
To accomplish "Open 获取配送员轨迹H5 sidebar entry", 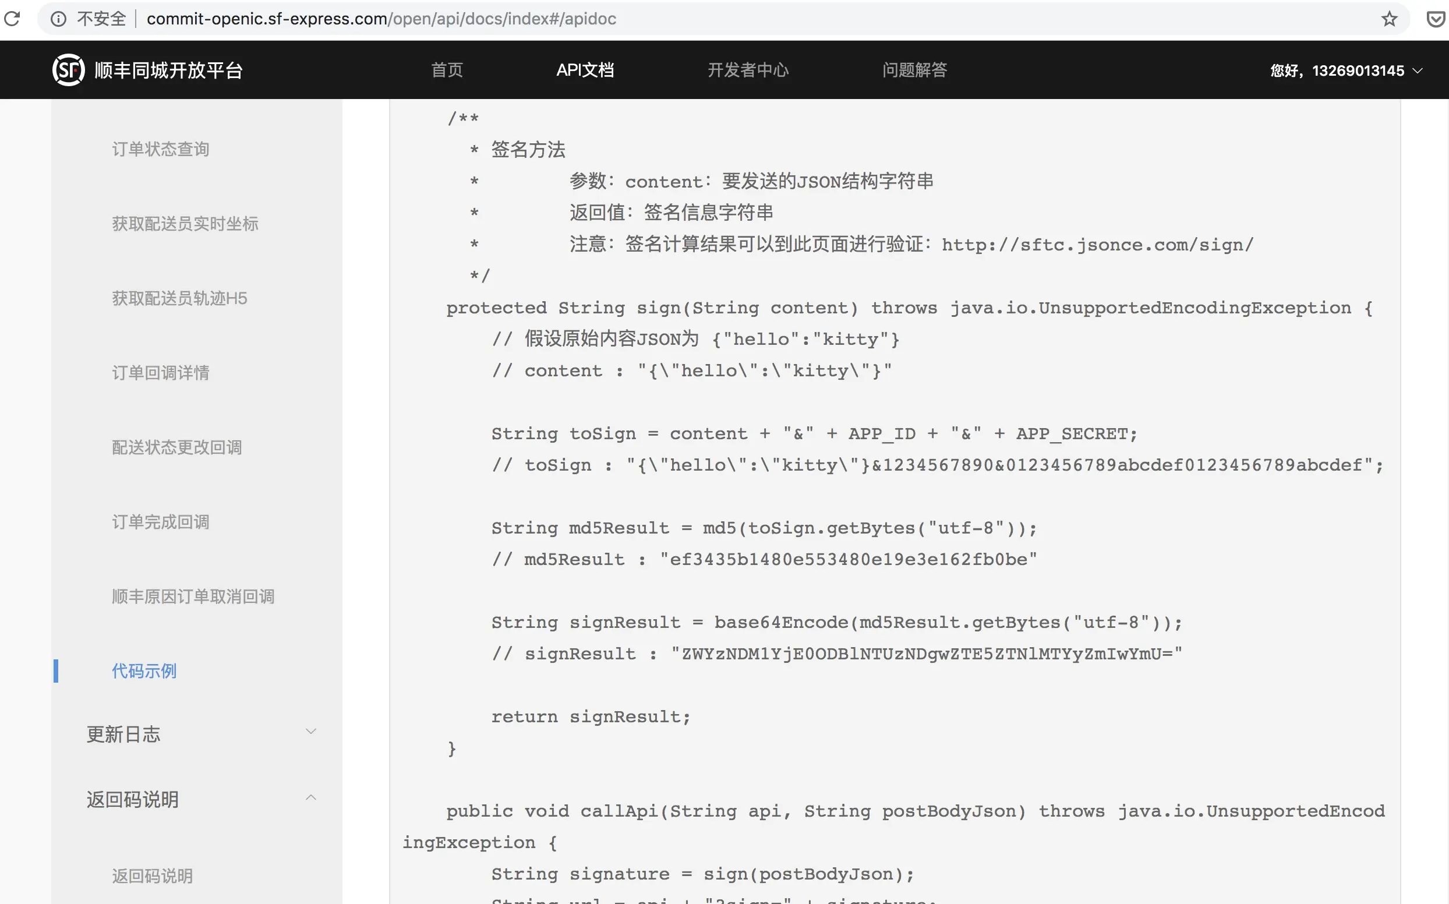I will [x=179, y=298].
